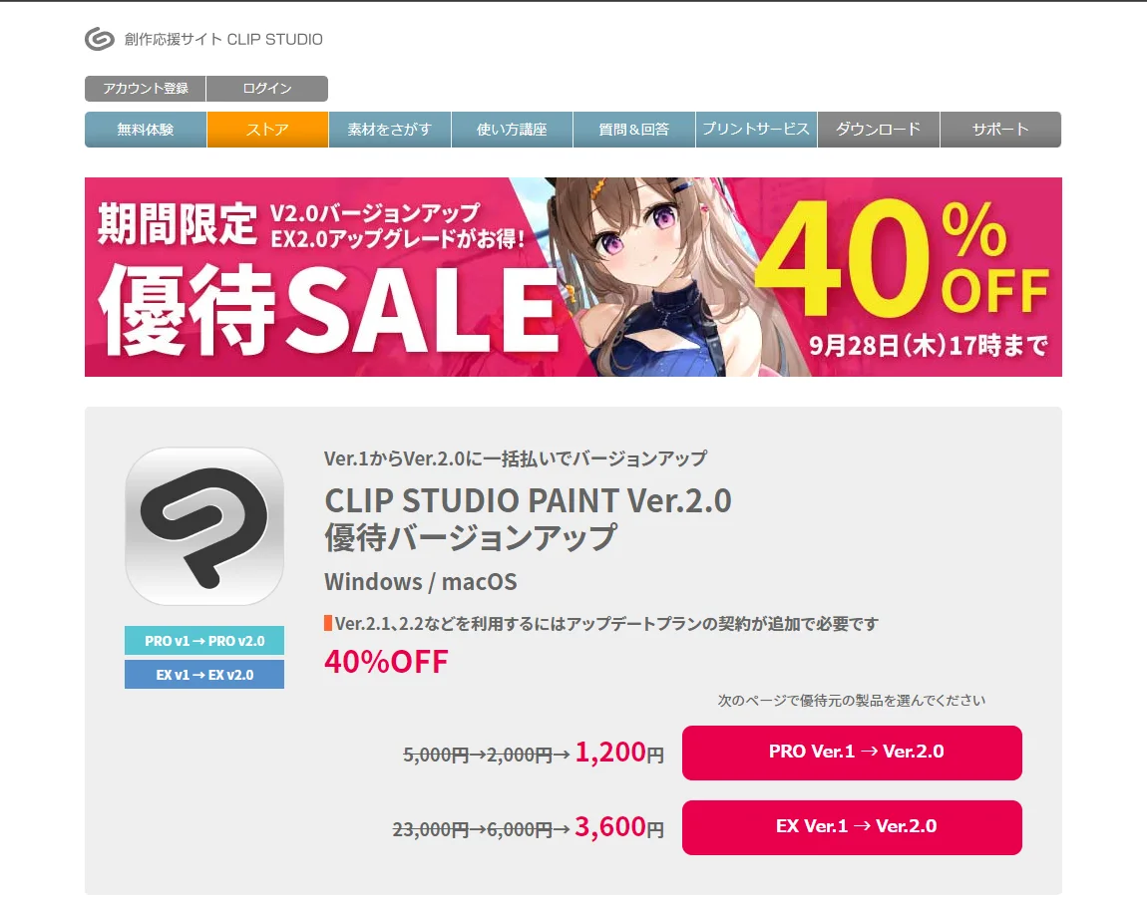Open the プリントサービス menu item
The width and height of the screenshot is (1147, 910).
pos(756,130)
